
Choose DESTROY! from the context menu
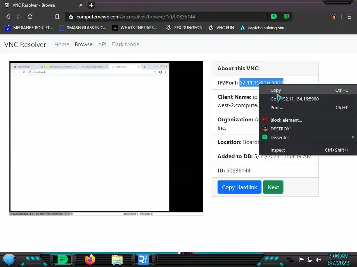point(308,129)
